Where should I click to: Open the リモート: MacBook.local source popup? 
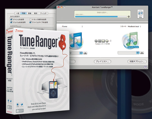130,26
